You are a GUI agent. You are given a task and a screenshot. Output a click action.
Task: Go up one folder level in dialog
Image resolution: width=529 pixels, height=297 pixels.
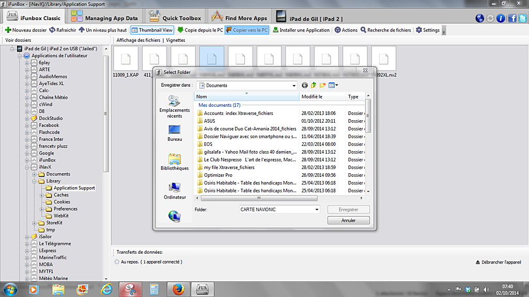[x=314, y=85]
